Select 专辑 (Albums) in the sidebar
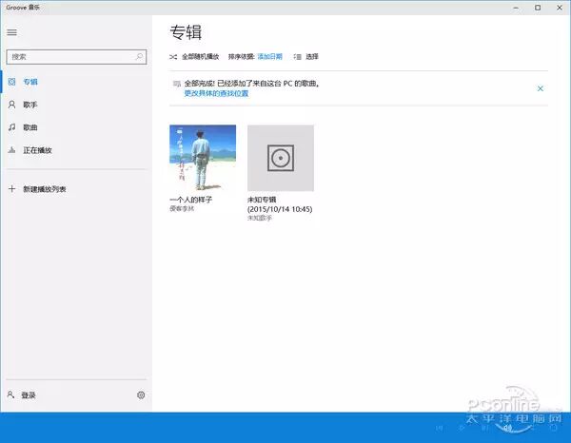Screen dimensions: 571x443 76,82
